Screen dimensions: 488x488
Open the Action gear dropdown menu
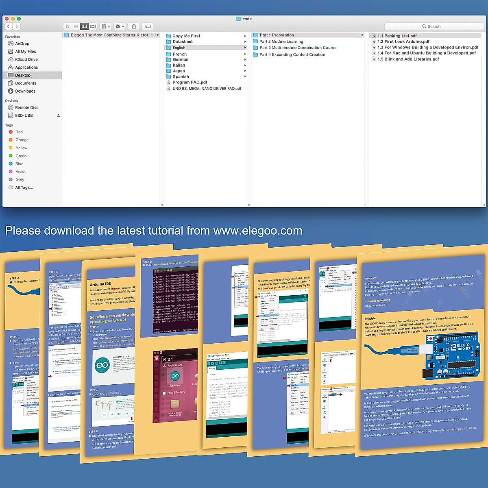point(120,26)
